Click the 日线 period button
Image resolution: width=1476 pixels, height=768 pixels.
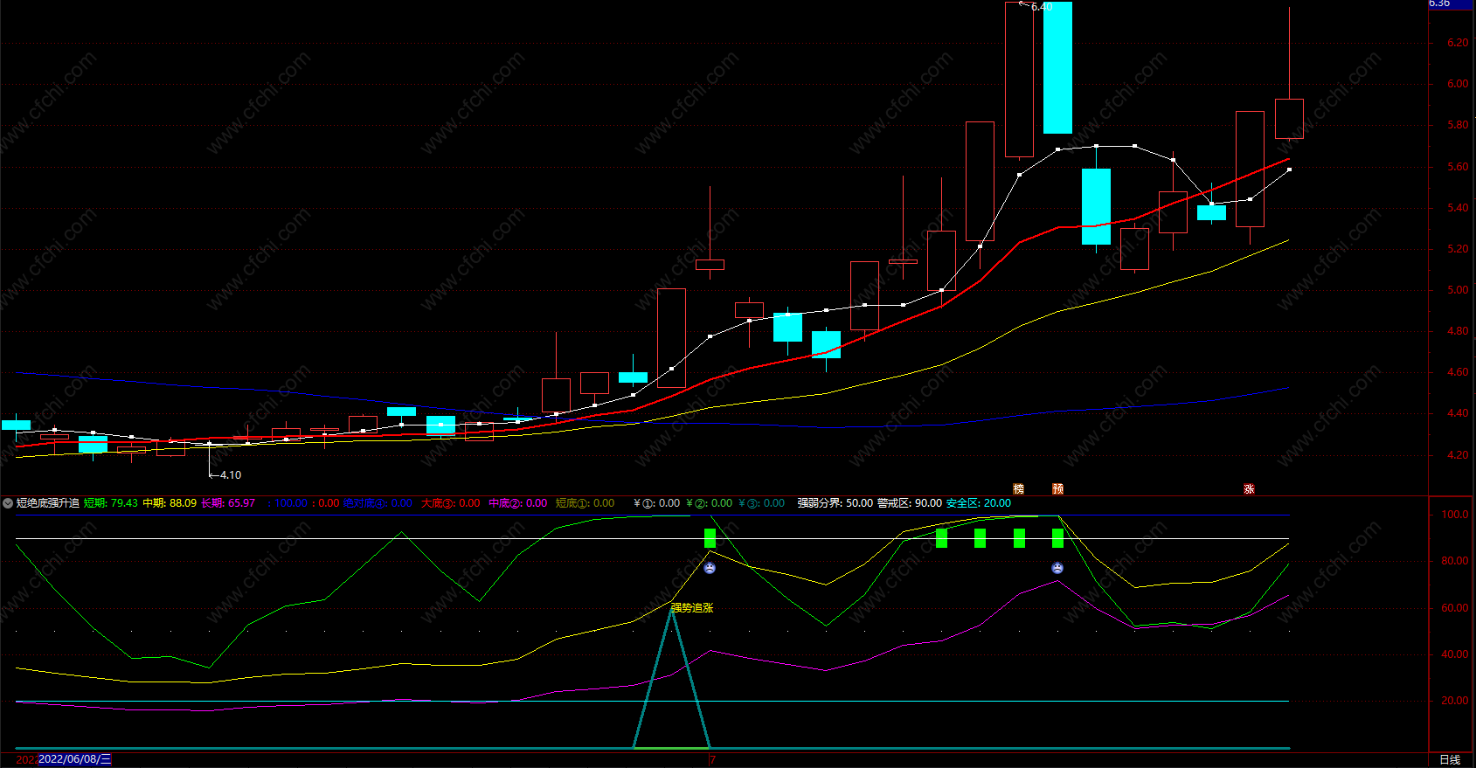pyautogui.click(x=1450, y=760)
